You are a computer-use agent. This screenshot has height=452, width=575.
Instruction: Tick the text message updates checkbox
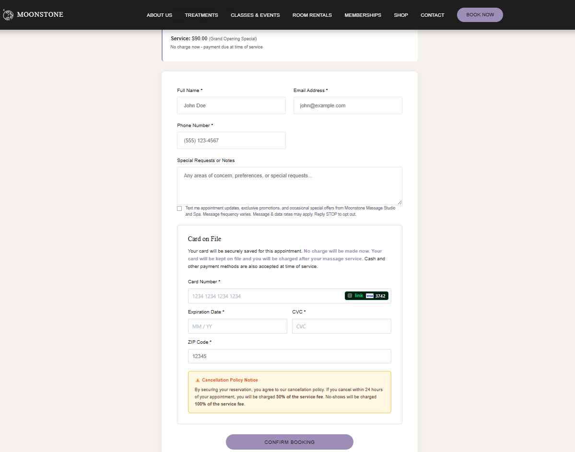click(x=179, y=209)
